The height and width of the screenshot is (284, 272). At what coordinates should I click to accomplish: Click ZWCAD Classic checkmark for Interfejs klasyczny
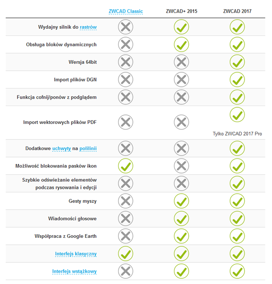126,253
